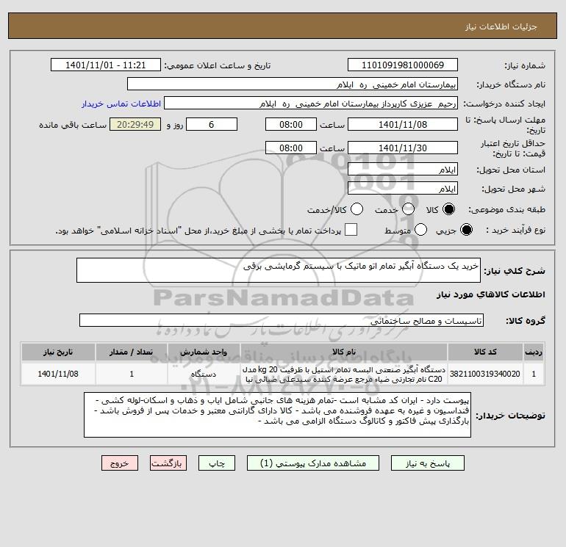Click the چاپ print button
566x547 pixels.
pos(217,463)
